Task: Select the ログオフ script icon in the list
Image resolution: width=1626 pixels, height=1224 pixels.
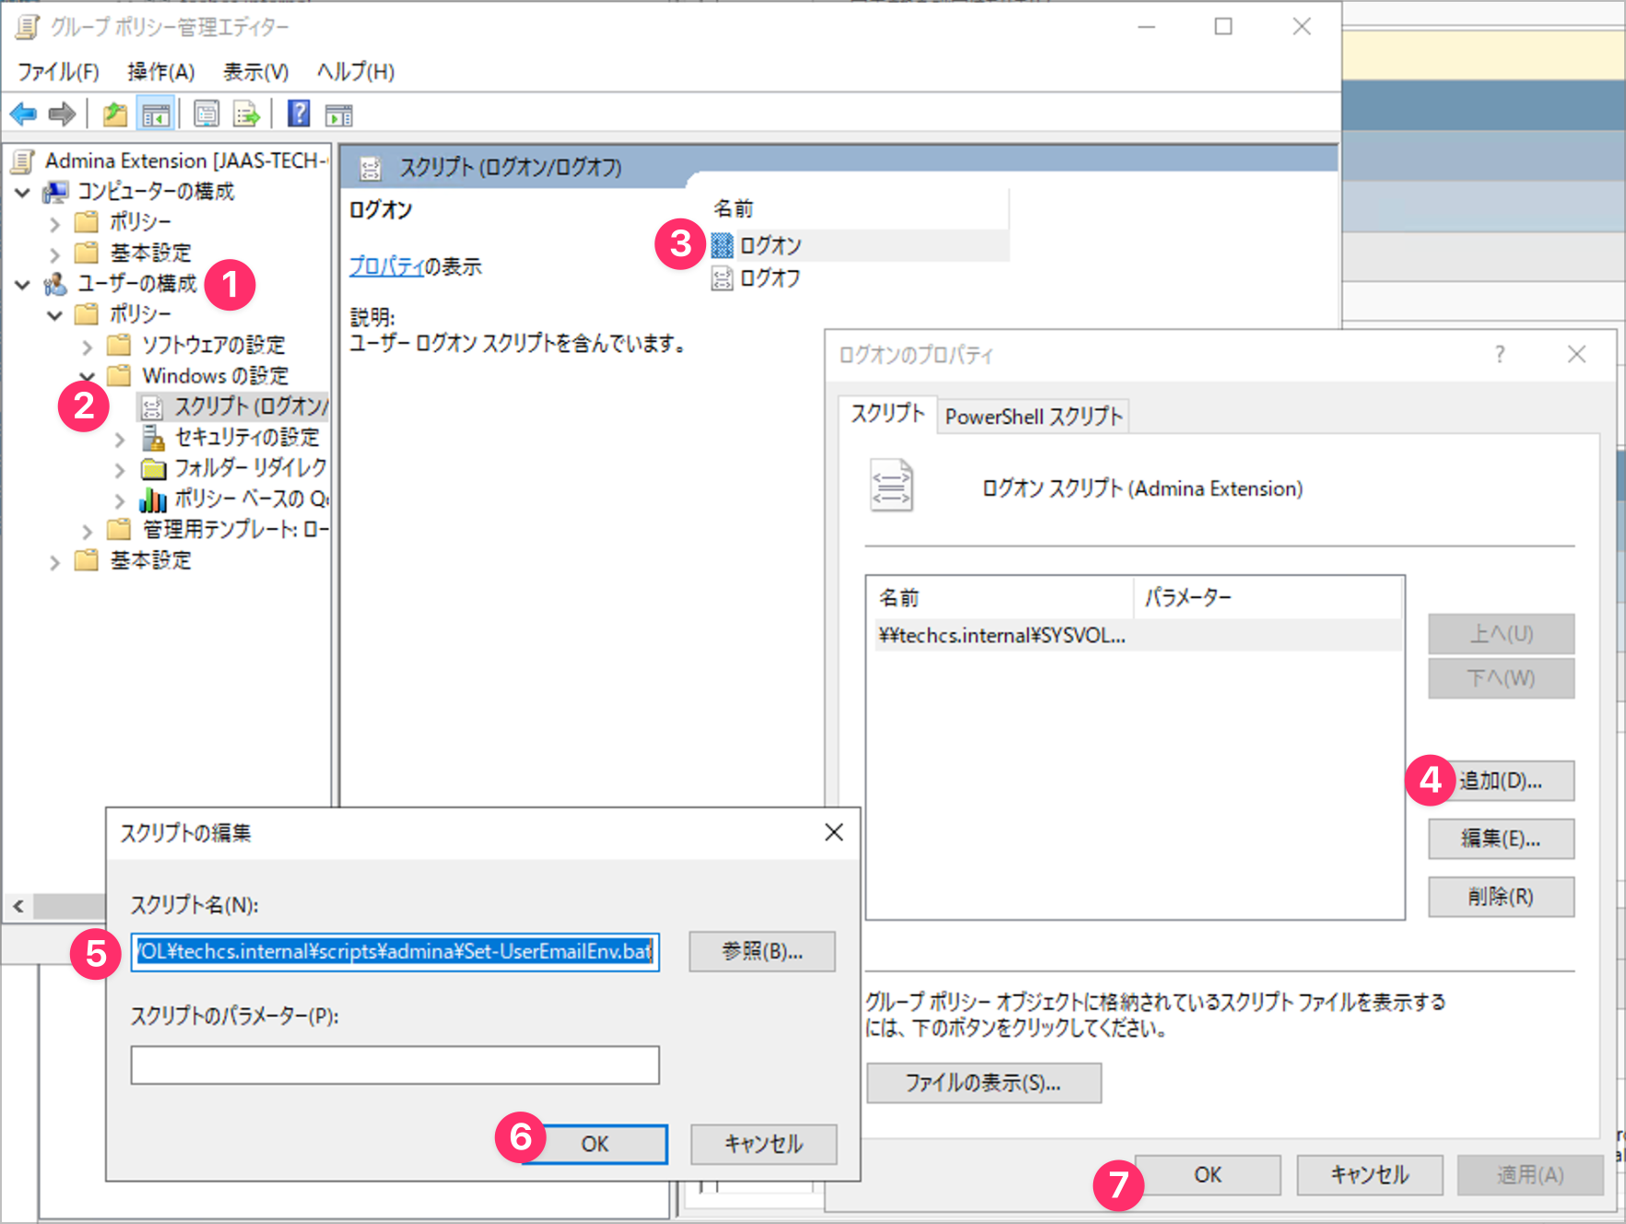Action: [x=722, y=277]
